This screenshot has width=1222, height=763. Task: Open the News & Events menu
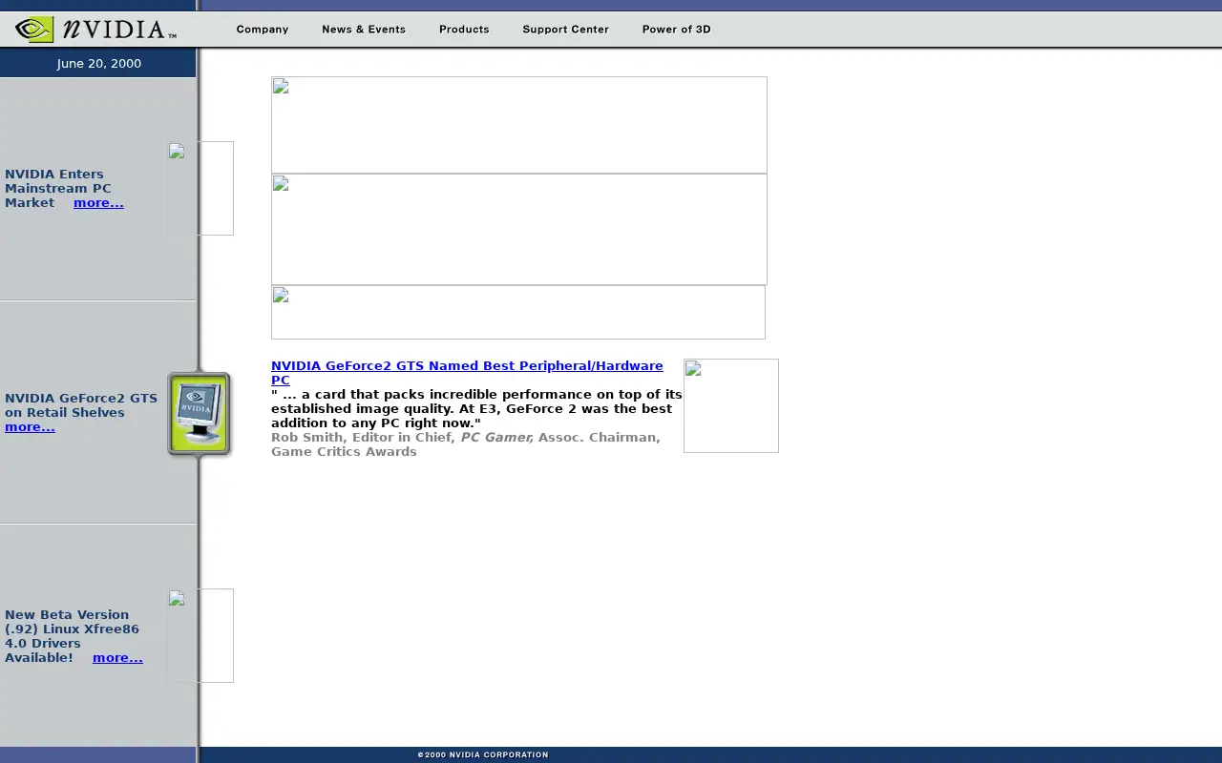click(x=364, y=30)
